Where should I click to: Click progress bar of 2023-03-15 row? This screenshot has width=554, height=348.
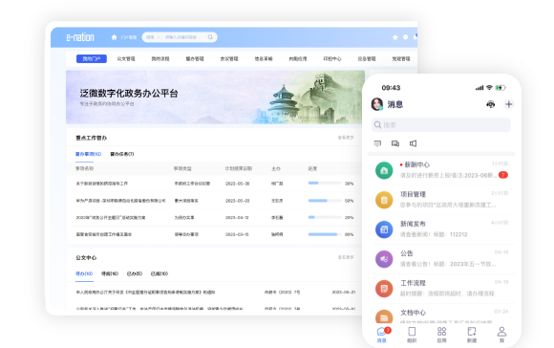[325, 234]
